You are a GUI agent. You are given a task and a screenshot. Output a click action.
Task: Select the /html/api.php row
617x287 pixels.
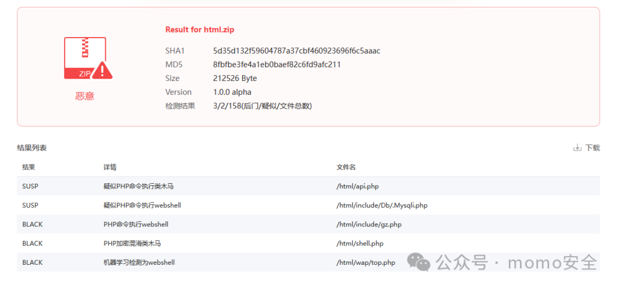pyautogui.click(x=308, y=187)
